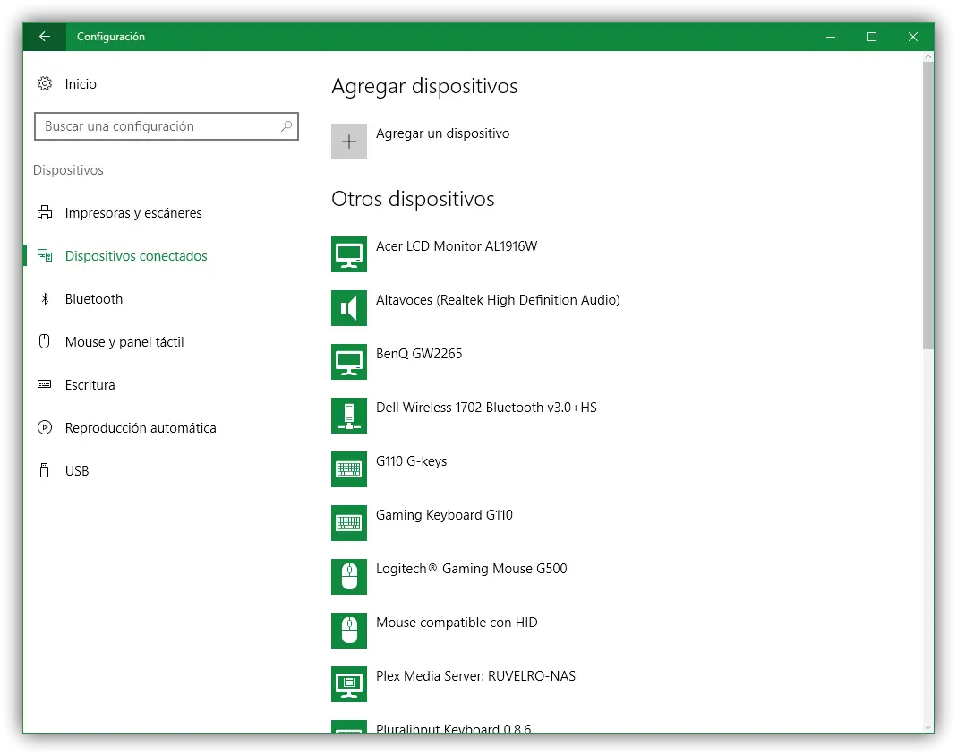Select the Gaming Keyboard G110 icon
957x756 pixels.
click(349, 523)
